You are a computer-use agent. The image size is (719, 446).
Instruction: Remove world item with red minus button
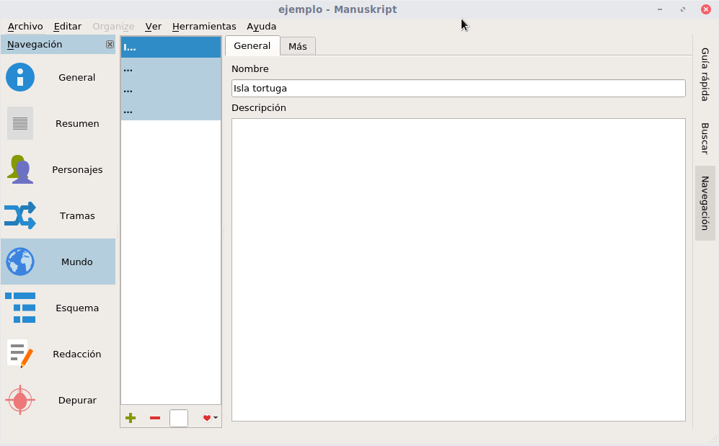(x=155, y=418)
